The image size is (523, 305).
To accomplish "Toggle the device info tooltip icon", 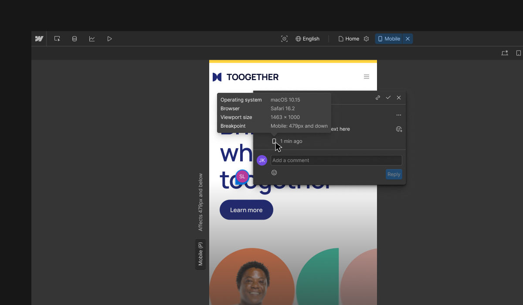I will pyautogui.click(x=274, y=141).
